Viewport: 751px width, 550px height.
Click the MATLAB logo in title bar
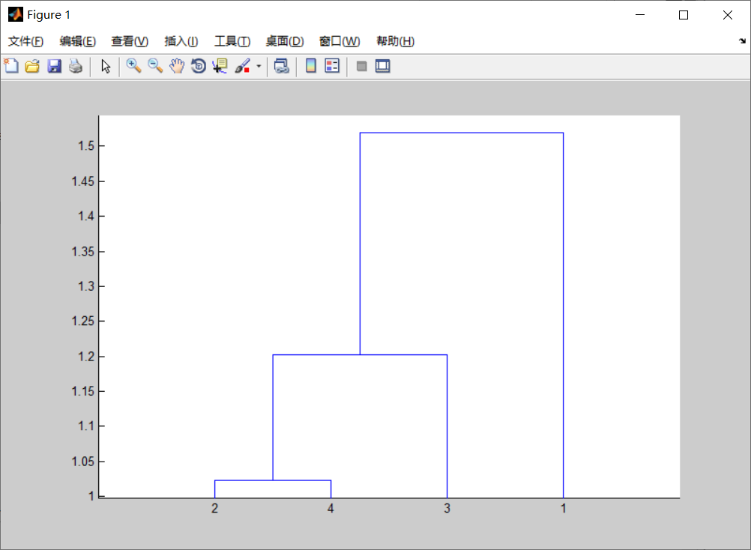click(x=16, y=15)
